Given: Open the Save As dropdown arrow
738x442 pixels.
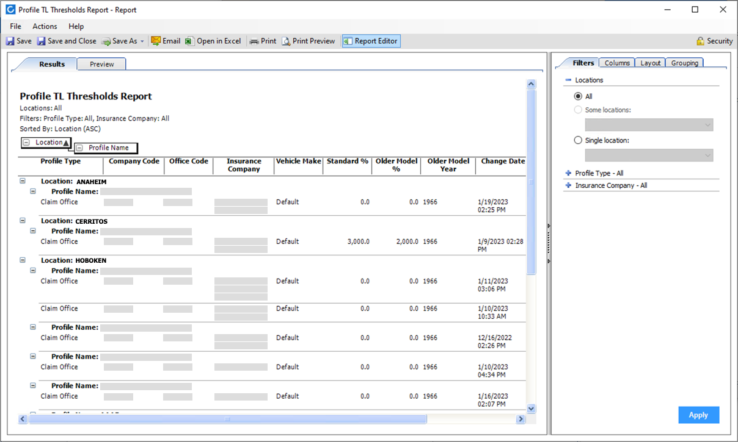Looking at the screenshot, I should click(142, 41).
